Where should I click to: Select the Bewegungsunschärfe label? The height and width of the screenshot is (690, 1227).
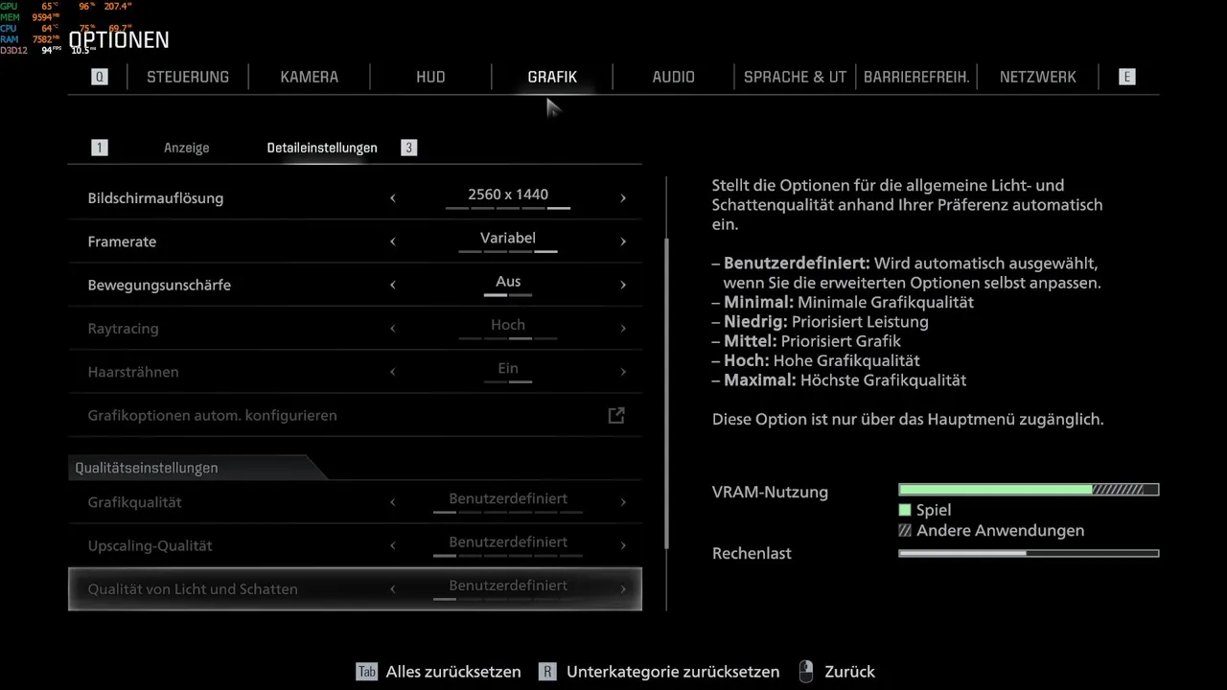pos(159,285)
